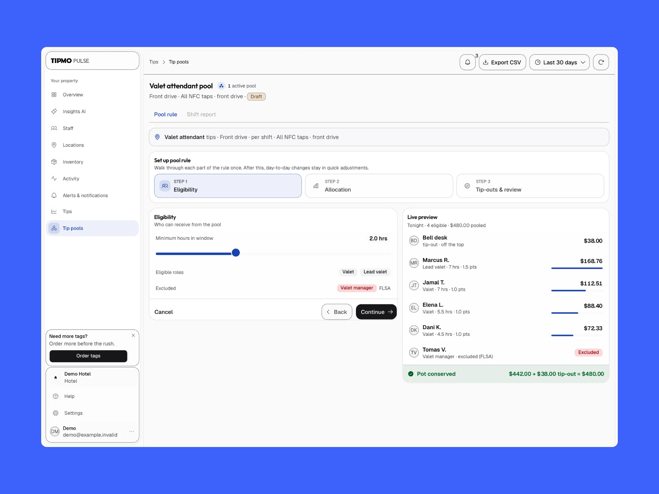659x494 pixels.
Task: Click the Help question mark icon
Action: pyautogui.click(x=56, y=396)
